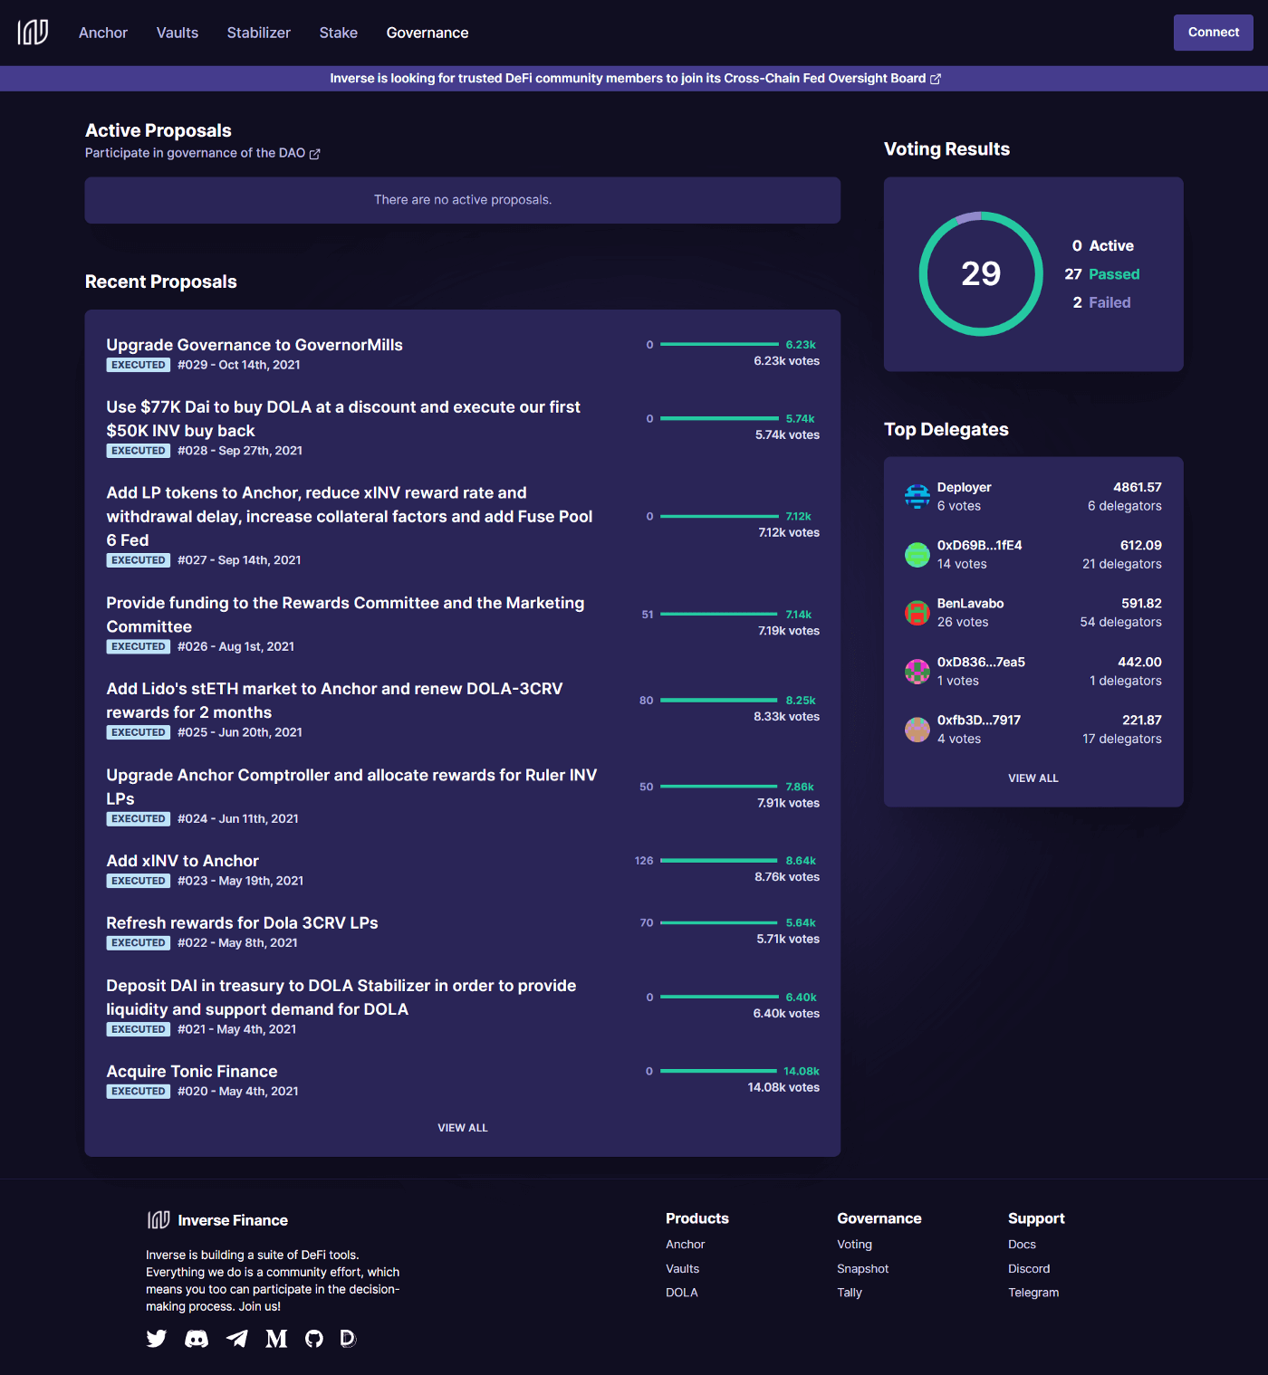Click the 29 proposals donut chart
Screen dimensions: 1268x1375
coord(981,273)
